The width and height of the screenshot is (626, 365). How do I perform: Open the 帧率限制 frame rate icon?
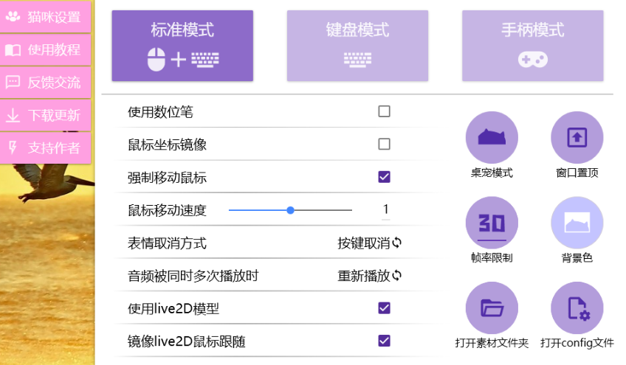click(x=492, y=223)
